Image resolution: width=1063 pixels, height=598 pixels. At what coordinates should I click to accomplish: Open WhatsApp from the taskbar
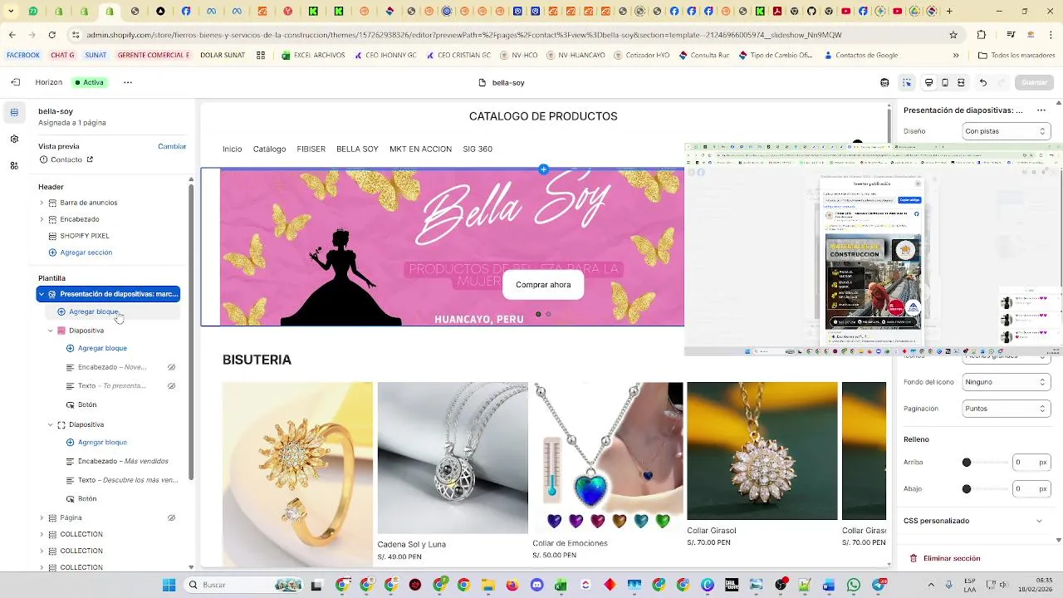point(854,586)
